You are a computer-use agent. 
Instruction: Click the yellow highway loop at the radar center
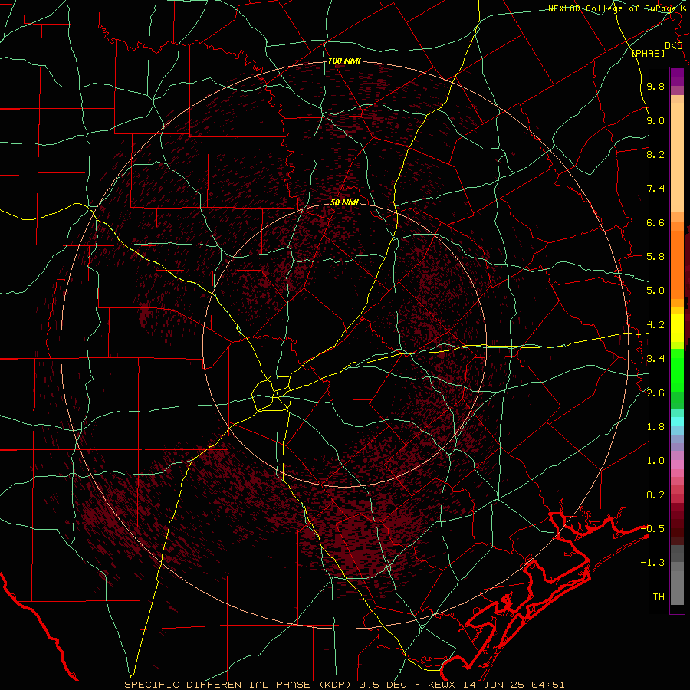[x=273, y=393]
